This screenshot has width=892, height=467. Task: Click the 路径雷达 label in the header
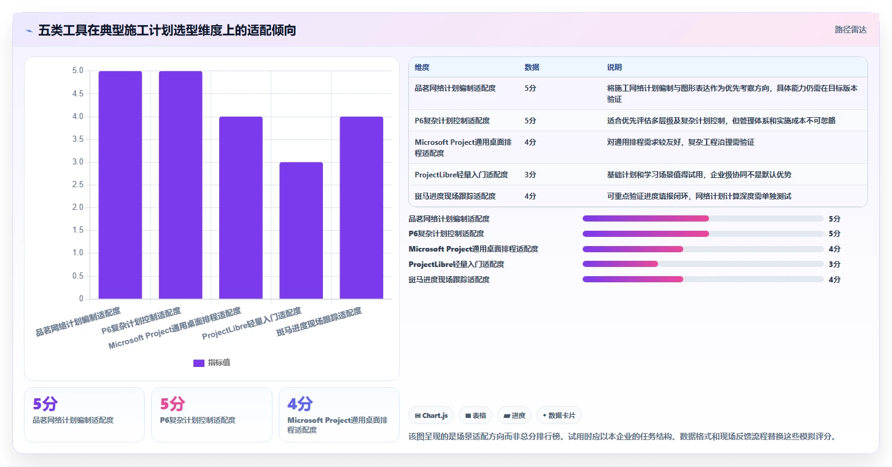pyautogui.click(x=850, y=29)
